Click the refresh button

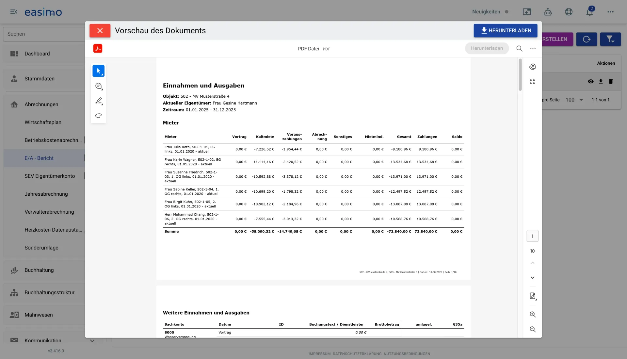[587, 39]
